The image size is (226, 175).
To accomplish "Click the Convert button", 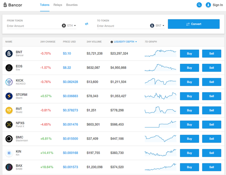I will coord(194,24).
